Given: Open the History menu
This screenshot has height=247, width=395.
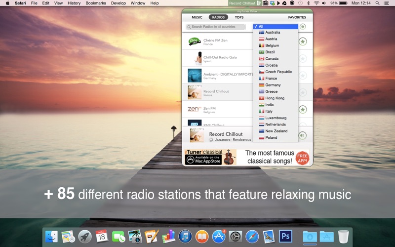Looking at the screenshot, I should tap(74, 3).
